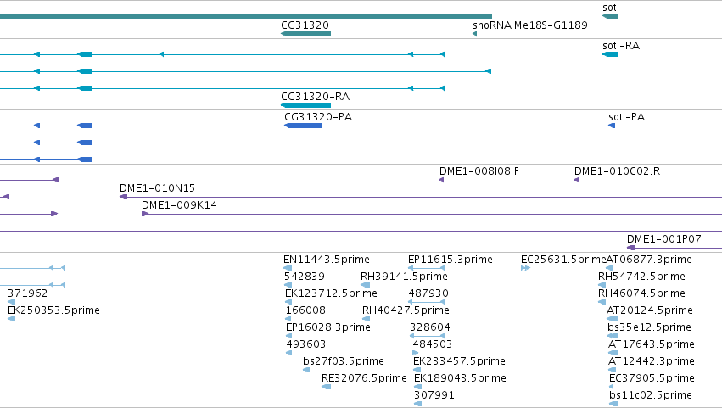Click the DME1-010C02.R clone end marker
Screen dimensions: 722x408
click(577, 180)
